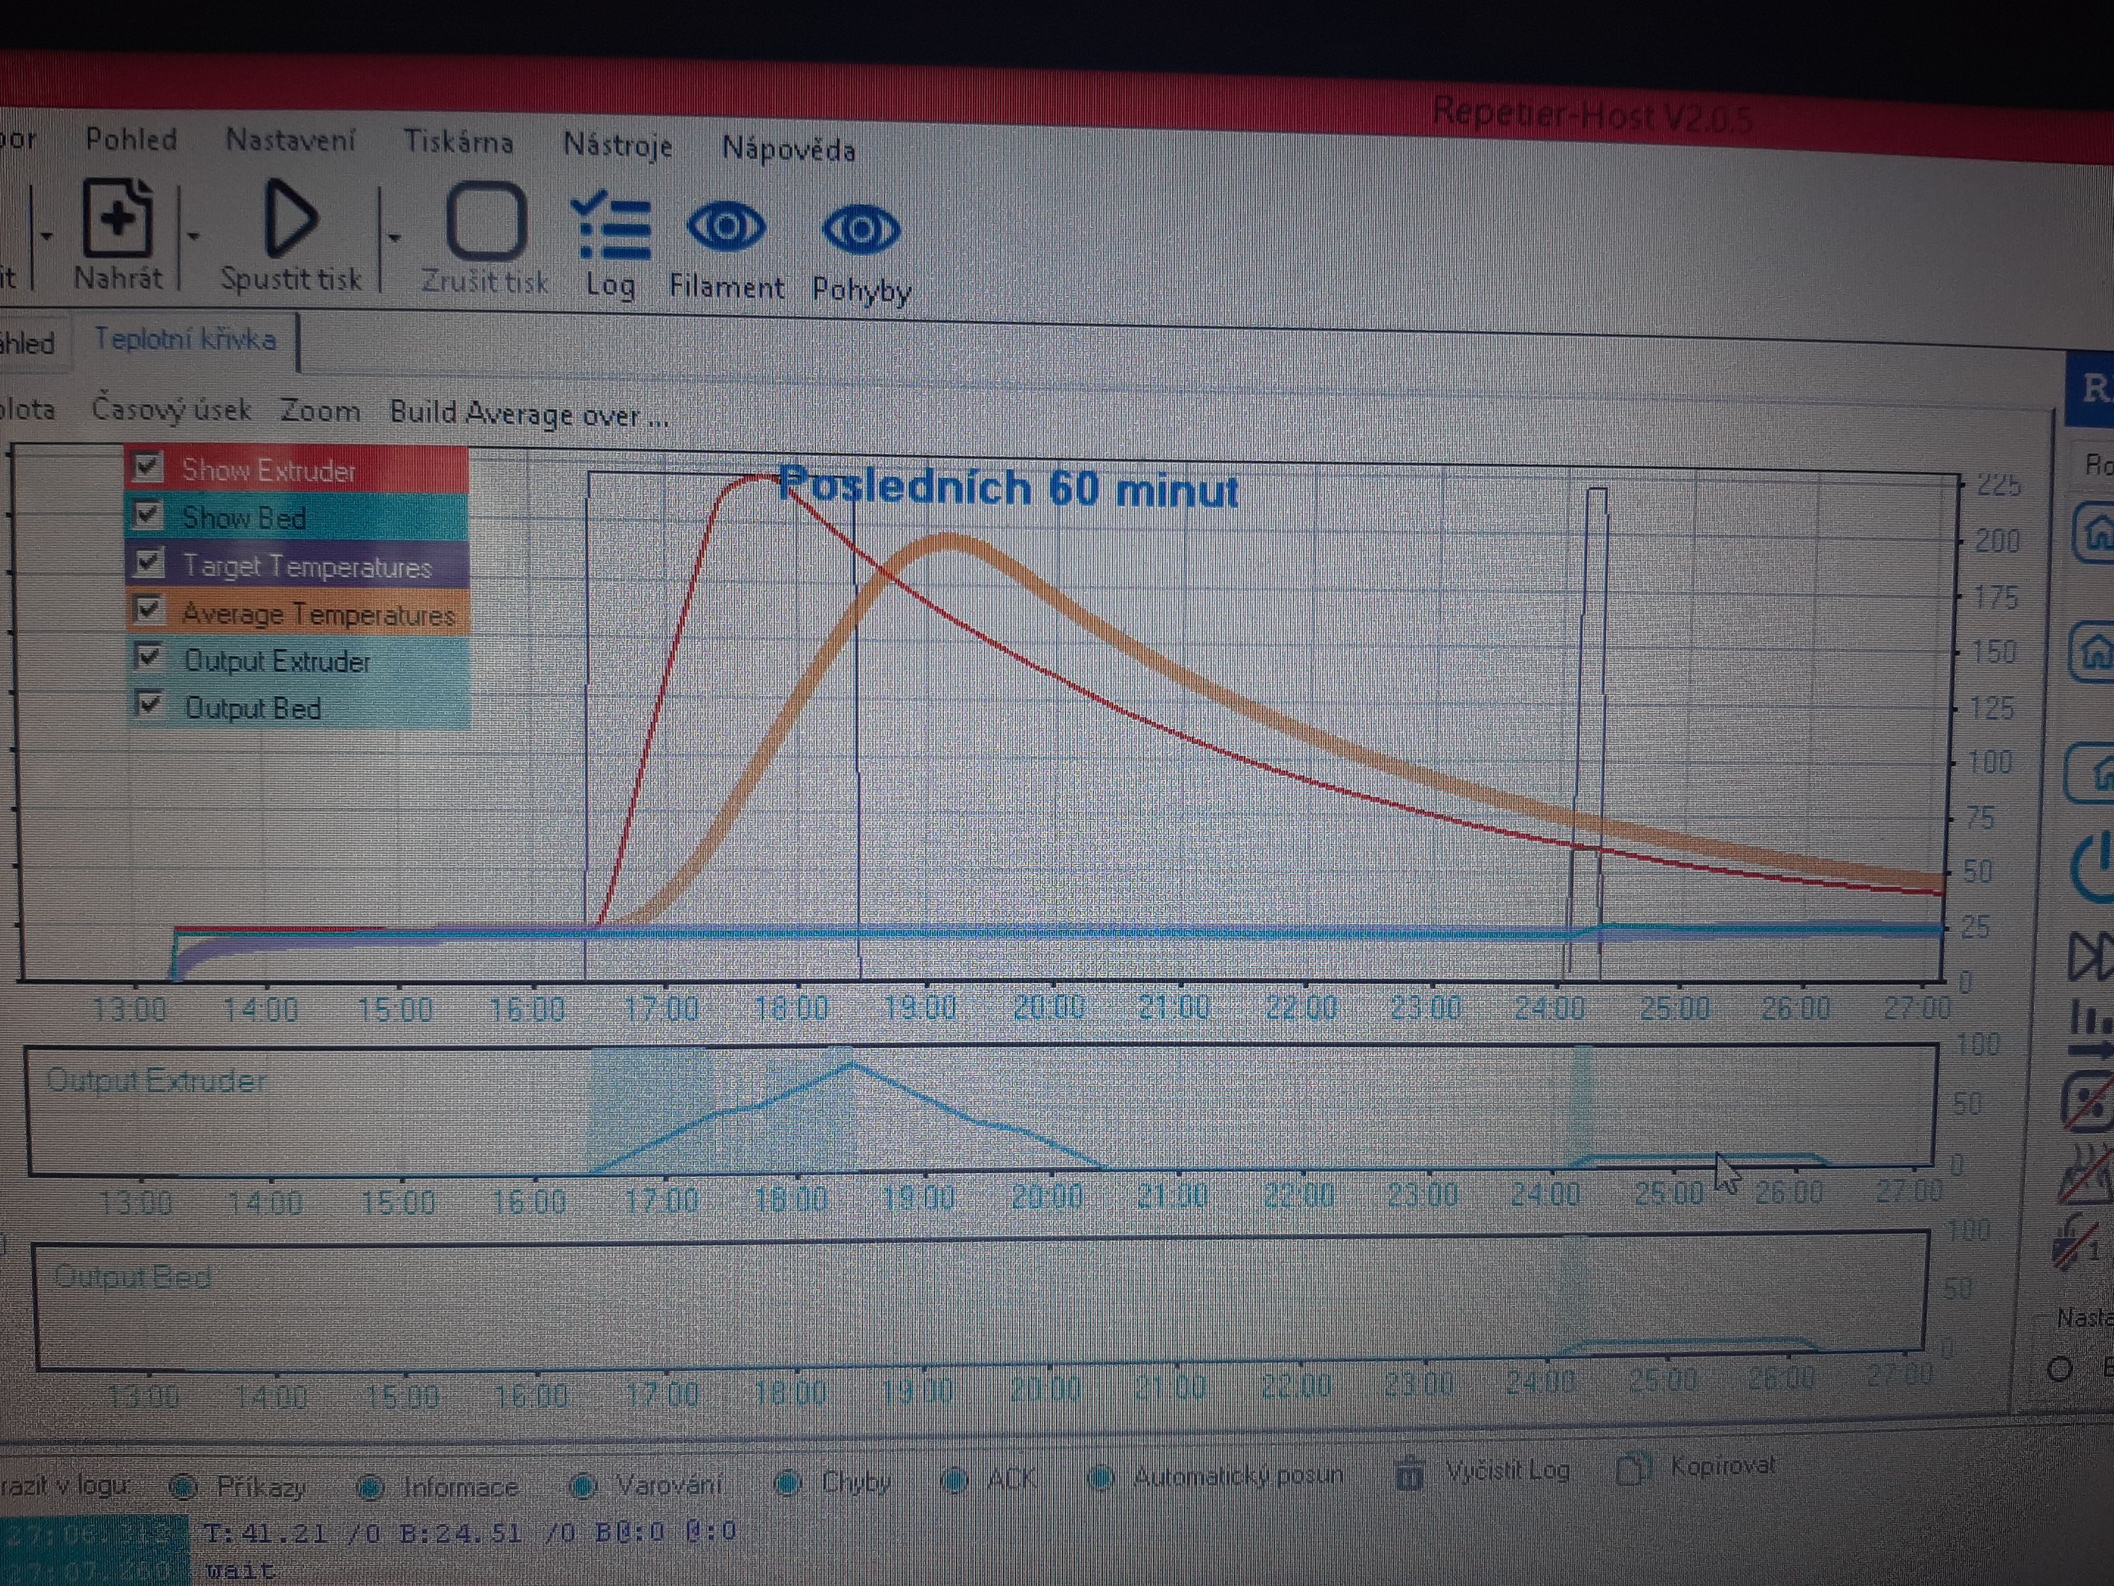Open the Časový úsek menu
Screen dimensions: 2114x1586
coord(171,409)
